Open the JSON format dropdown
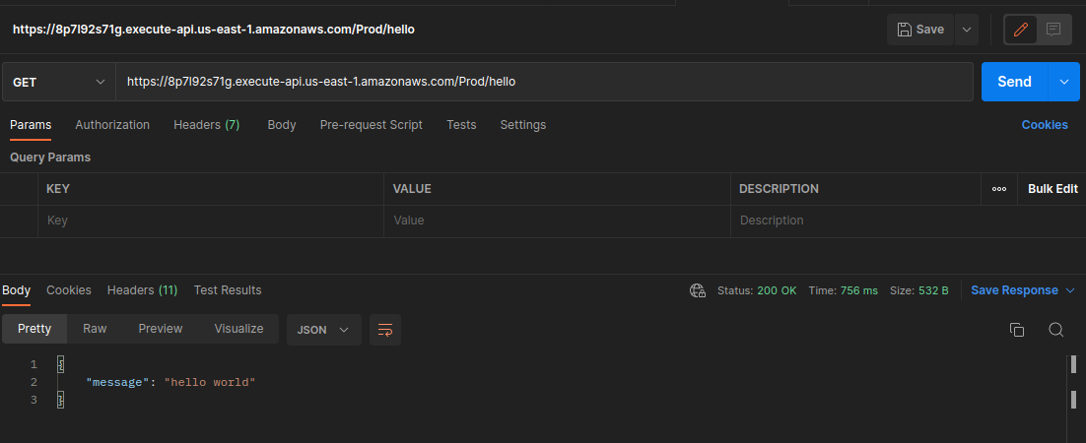The height and width of the screenshot is (443, 1086). pos(323,330)
